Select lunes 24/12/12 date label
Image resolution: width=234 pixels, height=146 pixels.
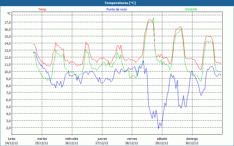[12, 141]
